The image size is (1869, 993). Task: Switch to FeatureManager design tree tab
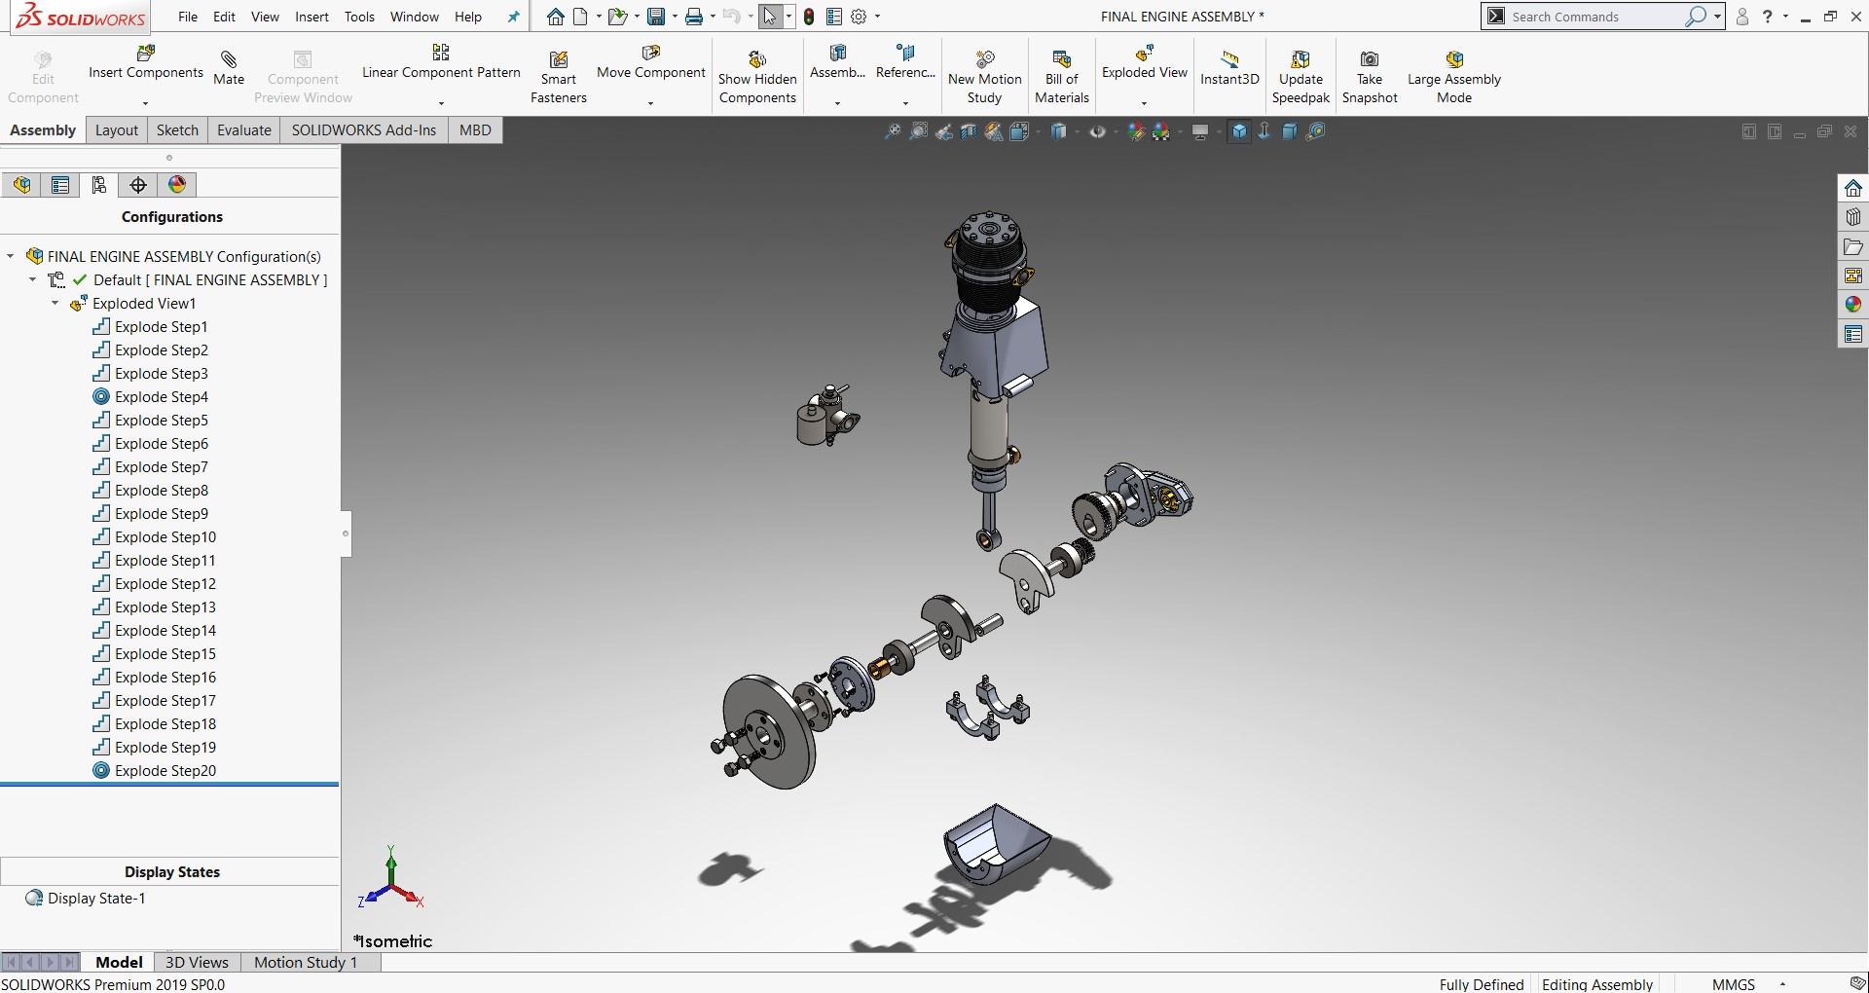point(21,185)
